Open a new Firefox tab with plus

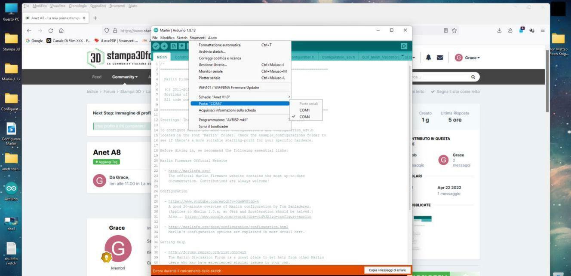coord(95,18)
